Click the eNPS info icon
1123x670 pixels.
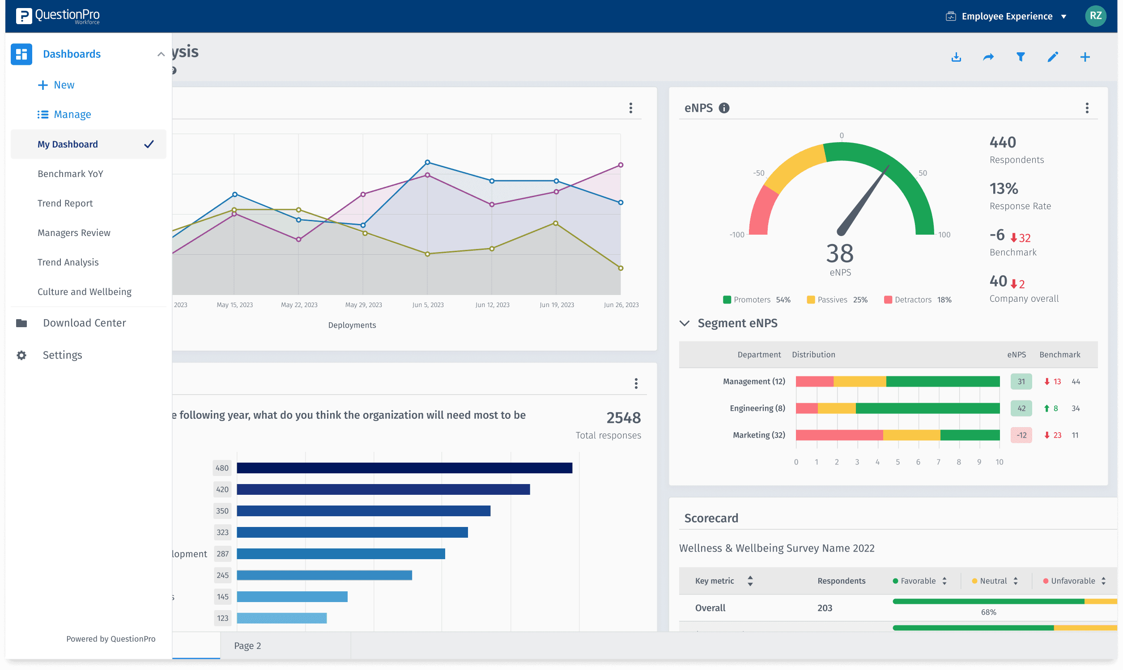click(x=724, y=108)
